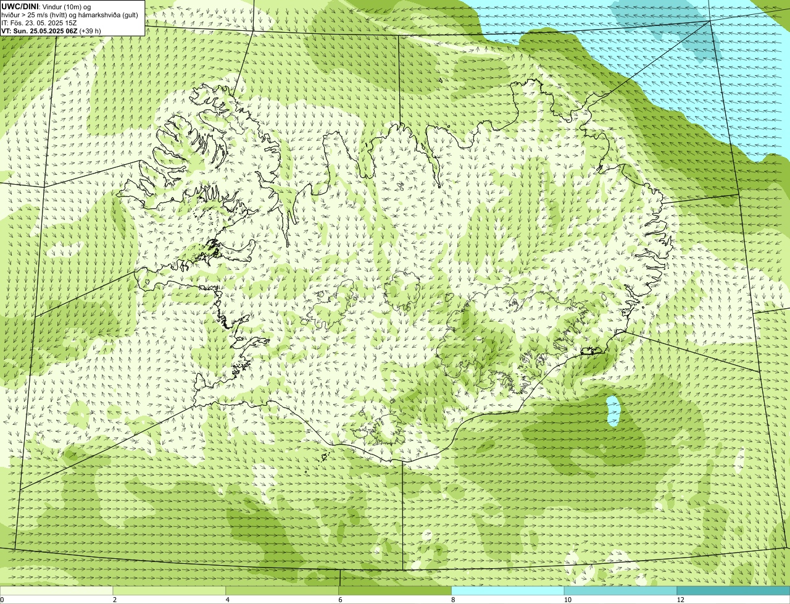Click the medium green 4–6 legend segment

tap(283, 591)
